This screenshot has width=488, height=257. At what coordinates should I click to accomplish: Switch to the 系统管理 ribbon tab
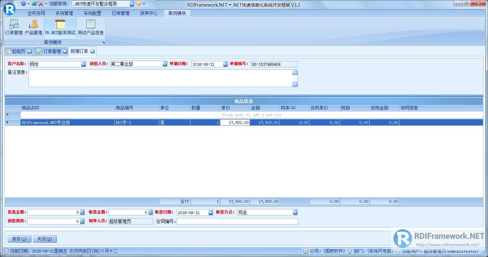[x=64, y=13]
